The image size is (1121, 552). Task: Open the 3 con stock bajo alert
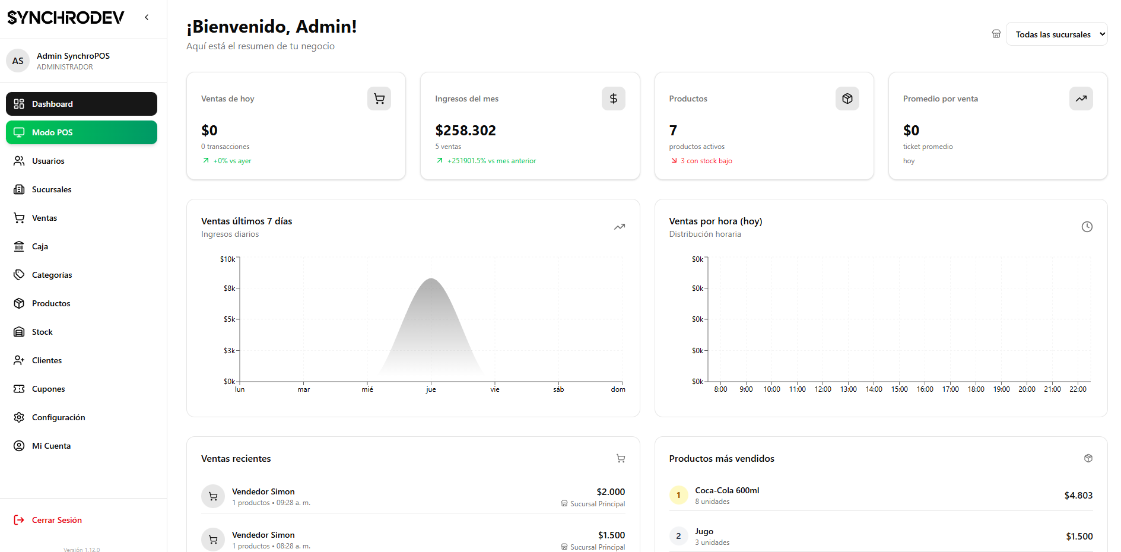705,160
